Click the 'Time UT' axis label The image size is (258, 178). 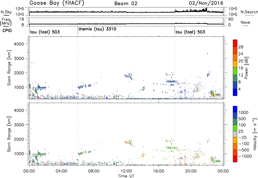126,176
